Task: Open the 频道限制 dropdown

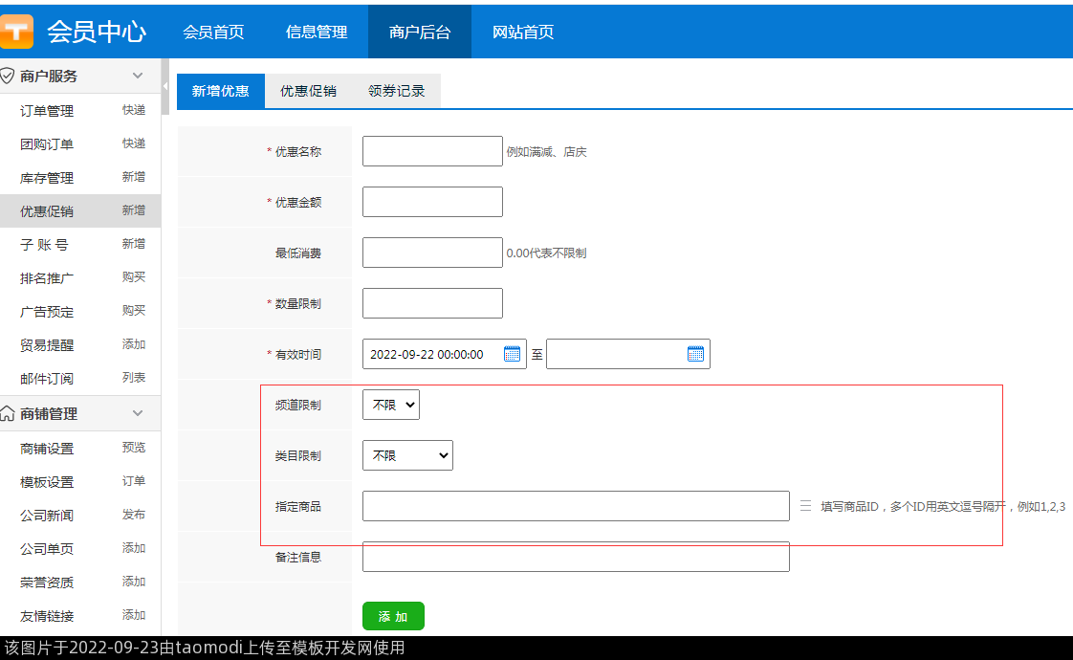Action: 391,405
